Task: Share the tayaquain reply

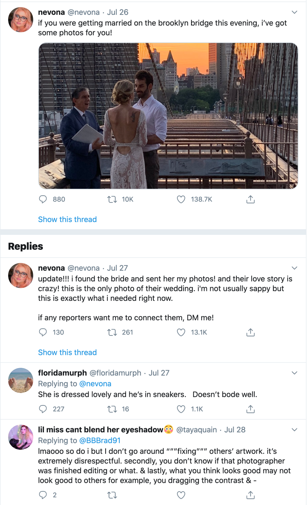Action: coord(250,495)
